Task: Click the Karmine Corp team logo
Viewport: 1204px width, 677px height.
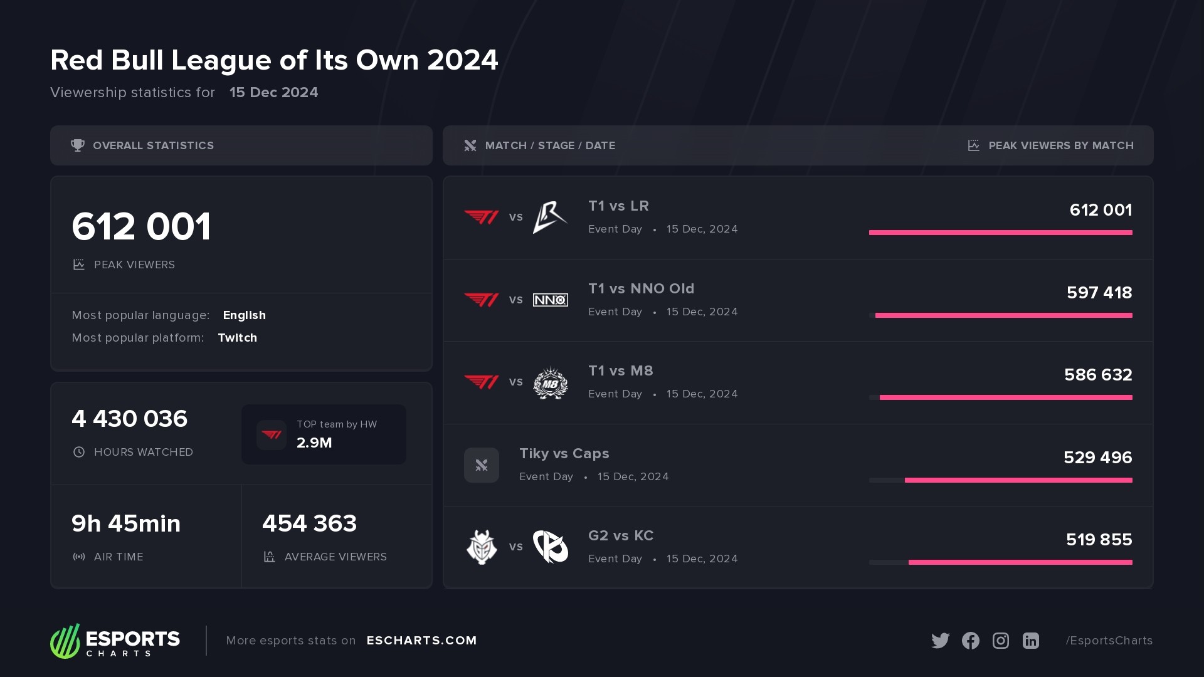Action: click(x=550, y=547)
